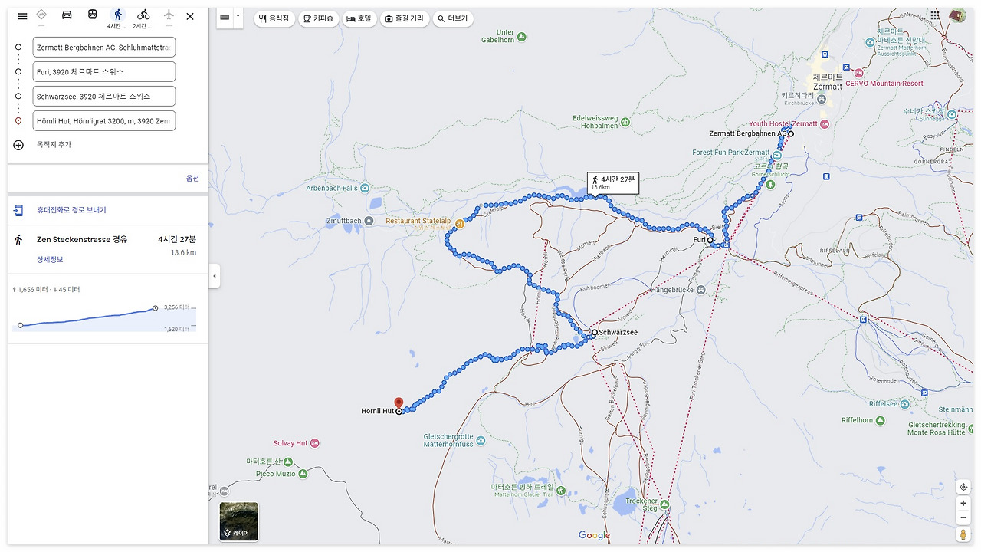Select the Riffelsee lake marker
The image size is (981, 552).
coord(904,404)
